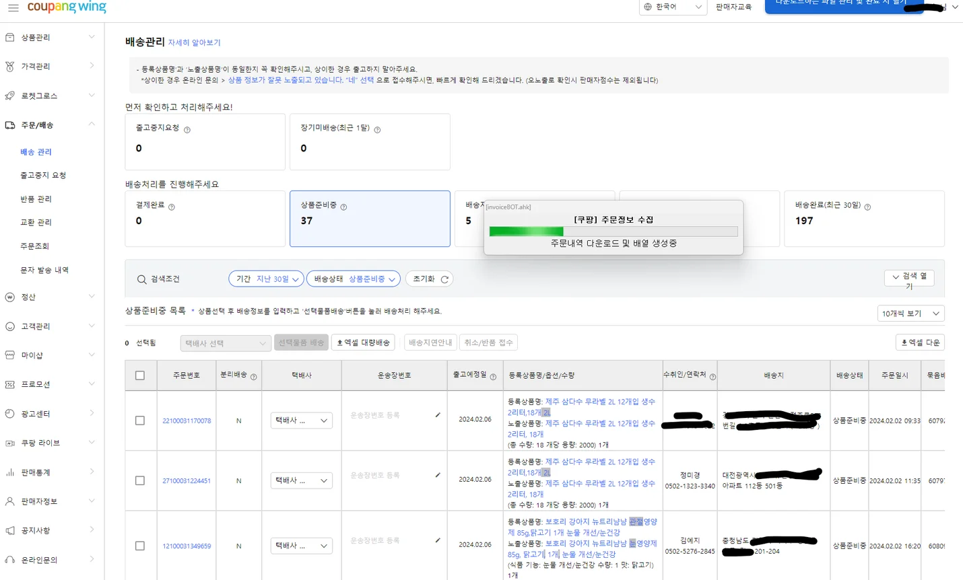The image size is (963, 580).
Task: Click edit pencil for order 22100031170078 invoice
Action: (x=438, y=415)
